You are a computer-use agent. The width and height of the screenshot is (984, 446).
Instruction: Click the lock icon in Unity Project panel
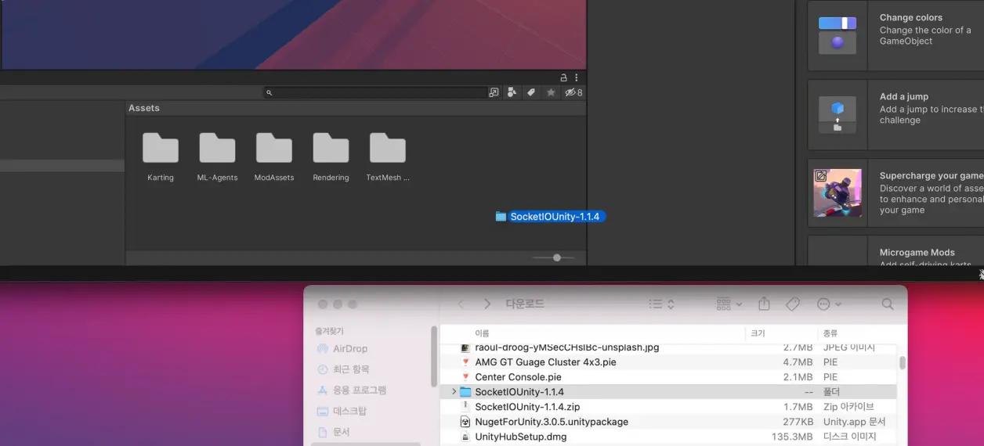point(563,77)
